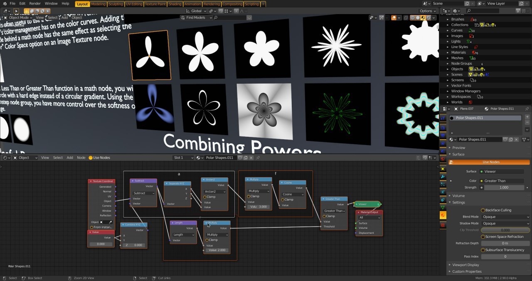Open the Render menu
This screenshot has height=281, width=532.
tap(35, 4)
